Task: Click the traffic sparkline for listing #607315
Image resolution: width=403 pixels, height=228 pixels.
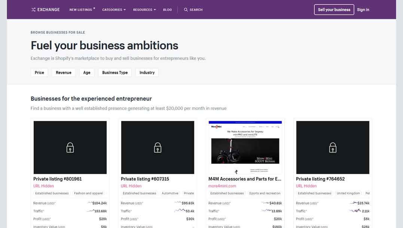Action: [180, 210]
